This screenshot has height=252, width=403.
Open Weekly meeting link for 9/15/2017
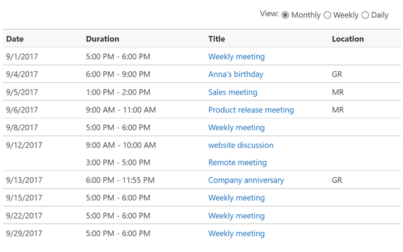(236, 198)
